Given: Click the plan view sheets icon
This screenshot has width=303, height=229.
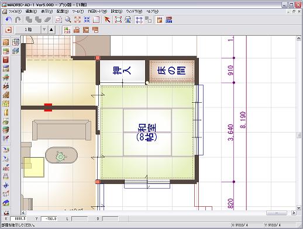Looking at the screenshot, I should (16, 42).
